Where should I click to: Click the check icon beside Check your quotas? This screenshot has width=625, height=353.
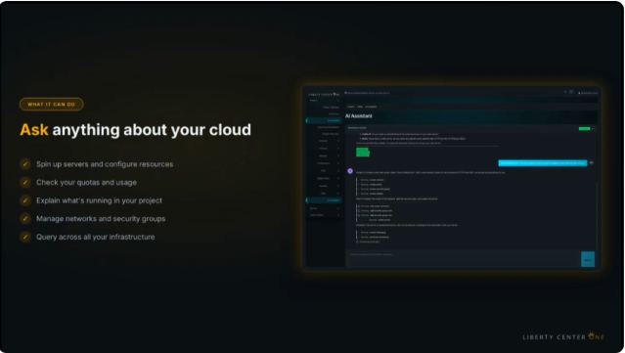click(x=25, y=182)
